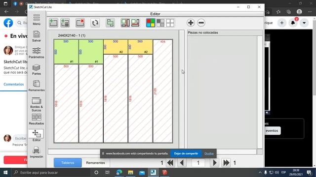Click the Ocultar link in sharing bar
This screenshot has height=177, width=316.
pos(209,153)
